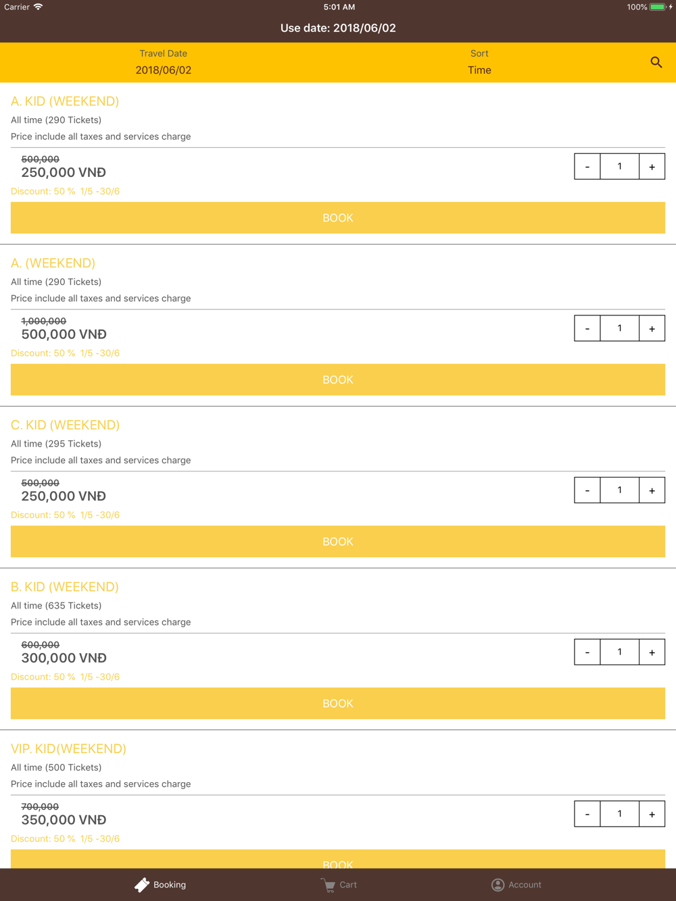
Task: Decrease quantity for C. KID (WEEKEND)
Action: [x=587, y=490]
